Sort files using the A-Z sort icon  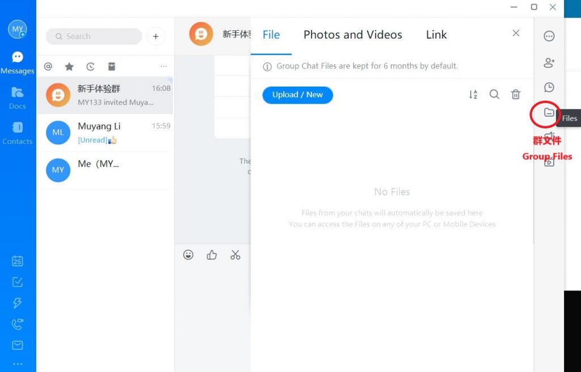pos(473,95)
